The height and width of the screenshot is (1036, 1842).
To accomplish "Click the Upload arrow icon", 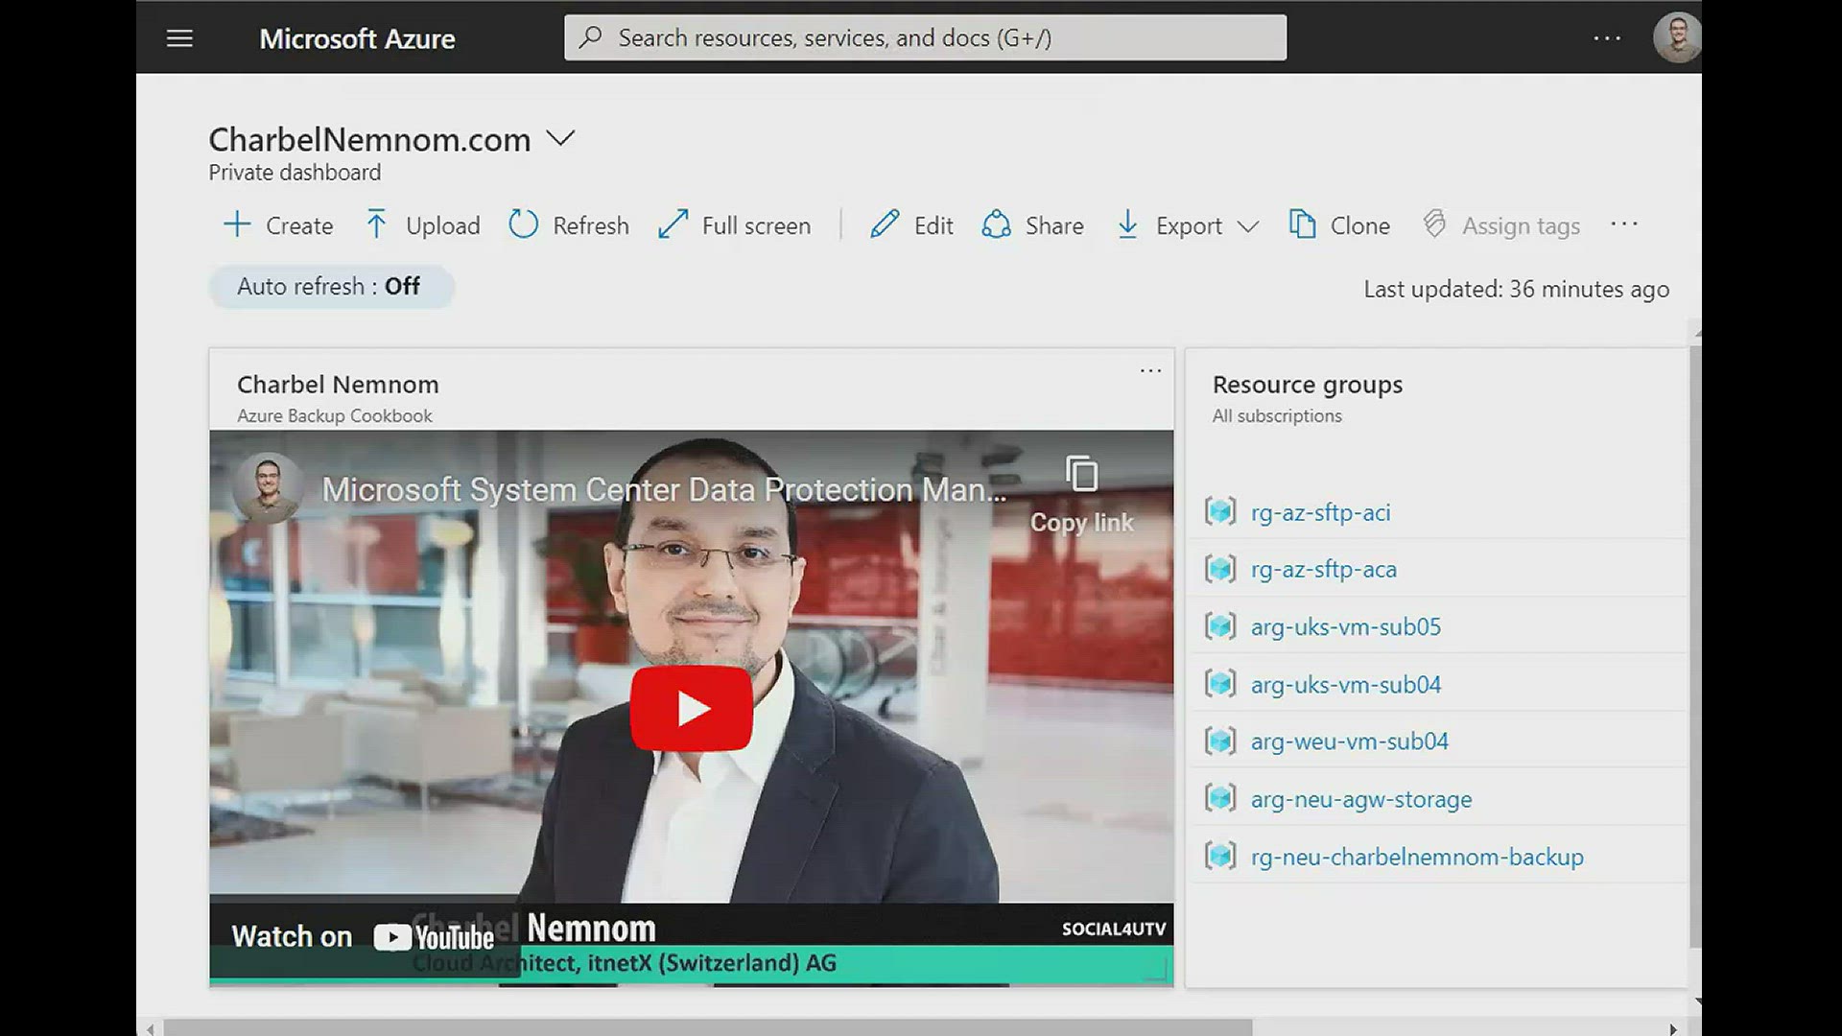I will pos(376,224).
